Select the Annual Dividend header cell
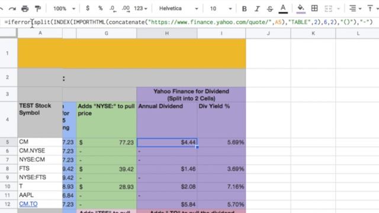The width and height of the screenshot is (379, 213). click(167, 120)
